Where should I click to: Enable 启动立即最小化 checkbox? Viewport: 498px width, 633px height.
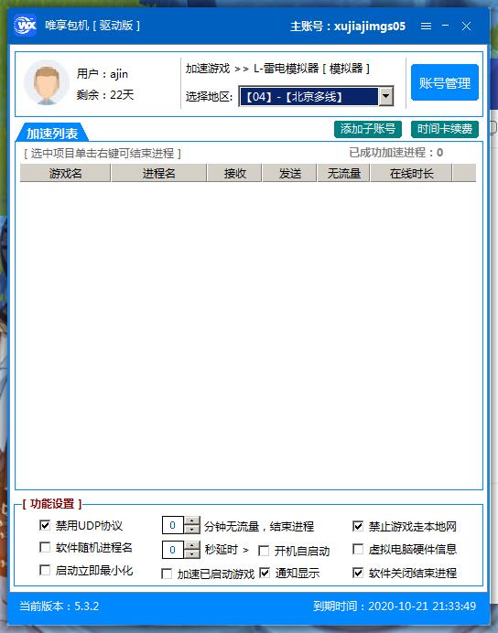pyautogui.click(x=45, y=570)
